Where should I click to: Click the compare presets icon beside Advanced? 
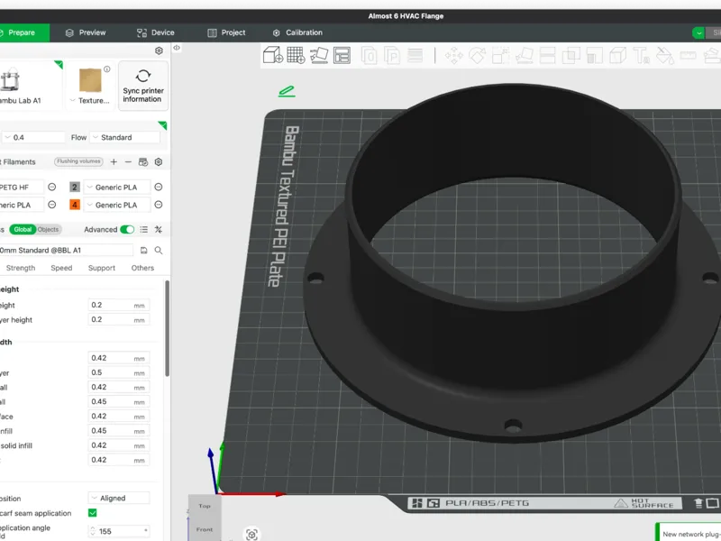[159, 230]
